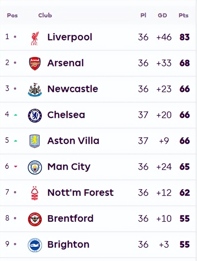
Task: Click the Brighton seagull crest
Action: coord(35,245)
